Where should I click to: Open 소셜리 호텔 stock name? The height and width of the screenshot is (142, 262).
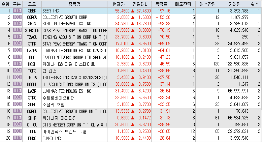53,105
